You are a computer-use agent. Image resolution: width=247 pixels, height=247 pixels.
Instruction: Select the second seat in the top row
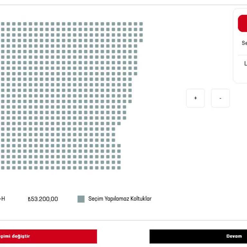8,24
